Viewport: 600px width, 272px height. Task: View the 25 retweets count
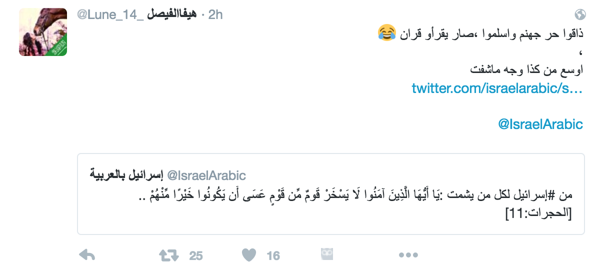click(196, 256)
